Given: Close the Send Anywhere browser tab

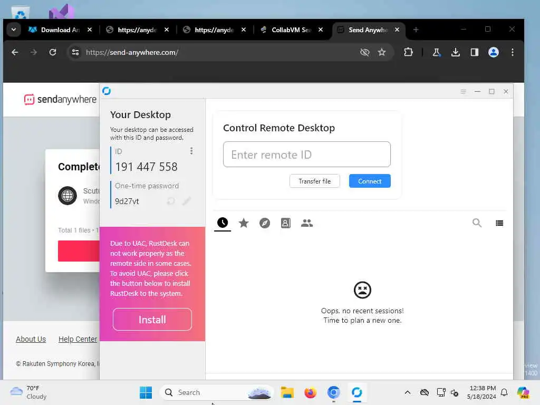Looking at the screenshot, I should 397,30.
